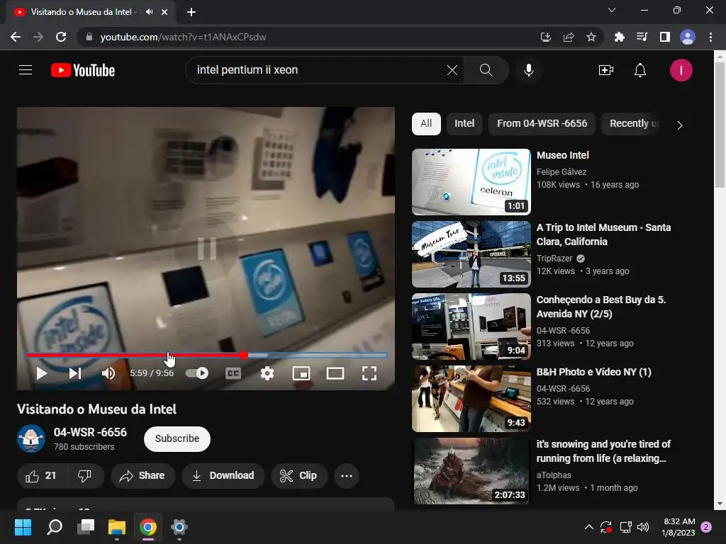
Task: Open the tab search dropdown arrow
Action: [612, 10]
